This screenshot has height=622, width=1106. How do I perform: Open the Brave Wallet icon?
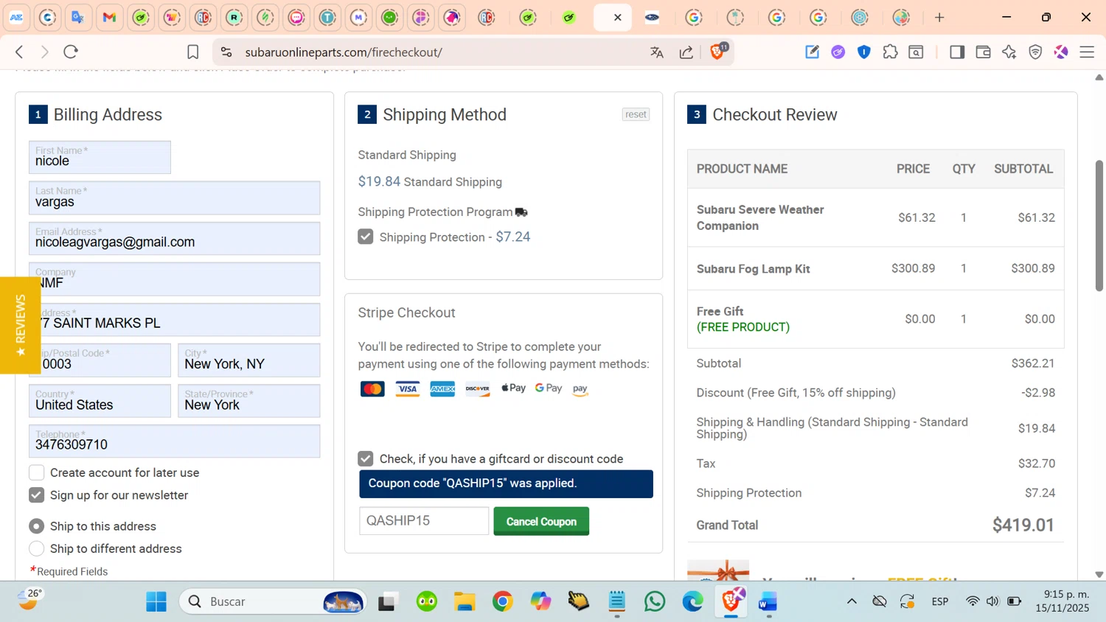(983, 52)
